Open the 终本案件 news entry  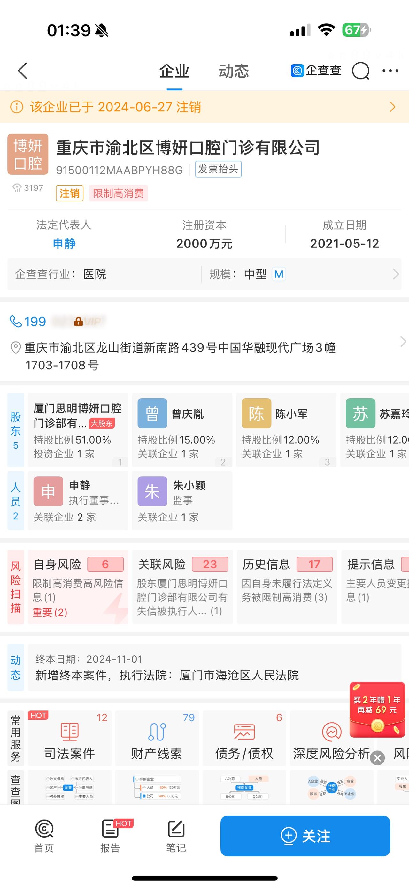point(214,667)
